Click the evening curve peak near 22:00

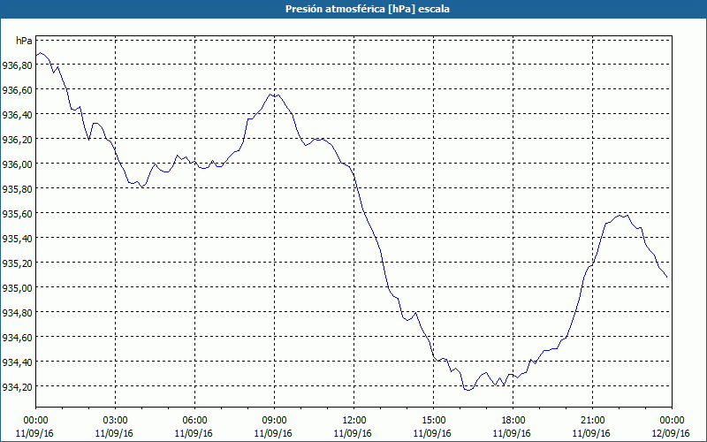click(621, 216)
